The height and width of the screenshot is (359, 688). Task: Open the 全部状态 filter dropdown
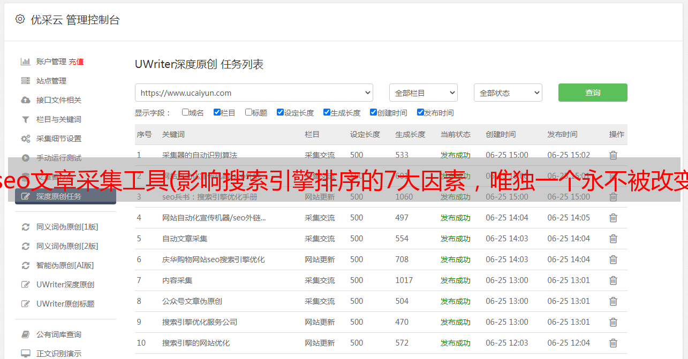(508, 93)
